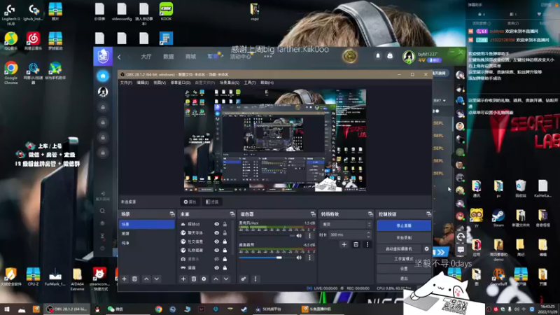This screenshot has height=315, width=560.
Task: Click 滤镜 filters button above the docks
Action: 212,202
